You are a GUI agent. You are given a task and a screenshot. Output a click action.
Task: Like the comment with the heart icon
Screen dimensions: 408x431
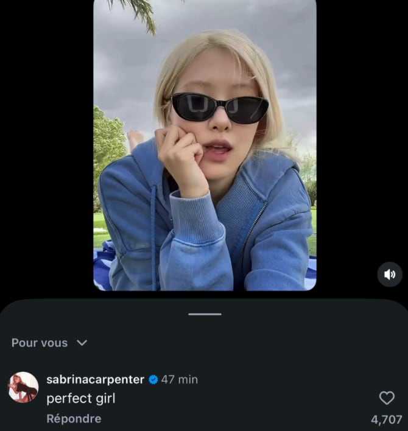point(387,398)
